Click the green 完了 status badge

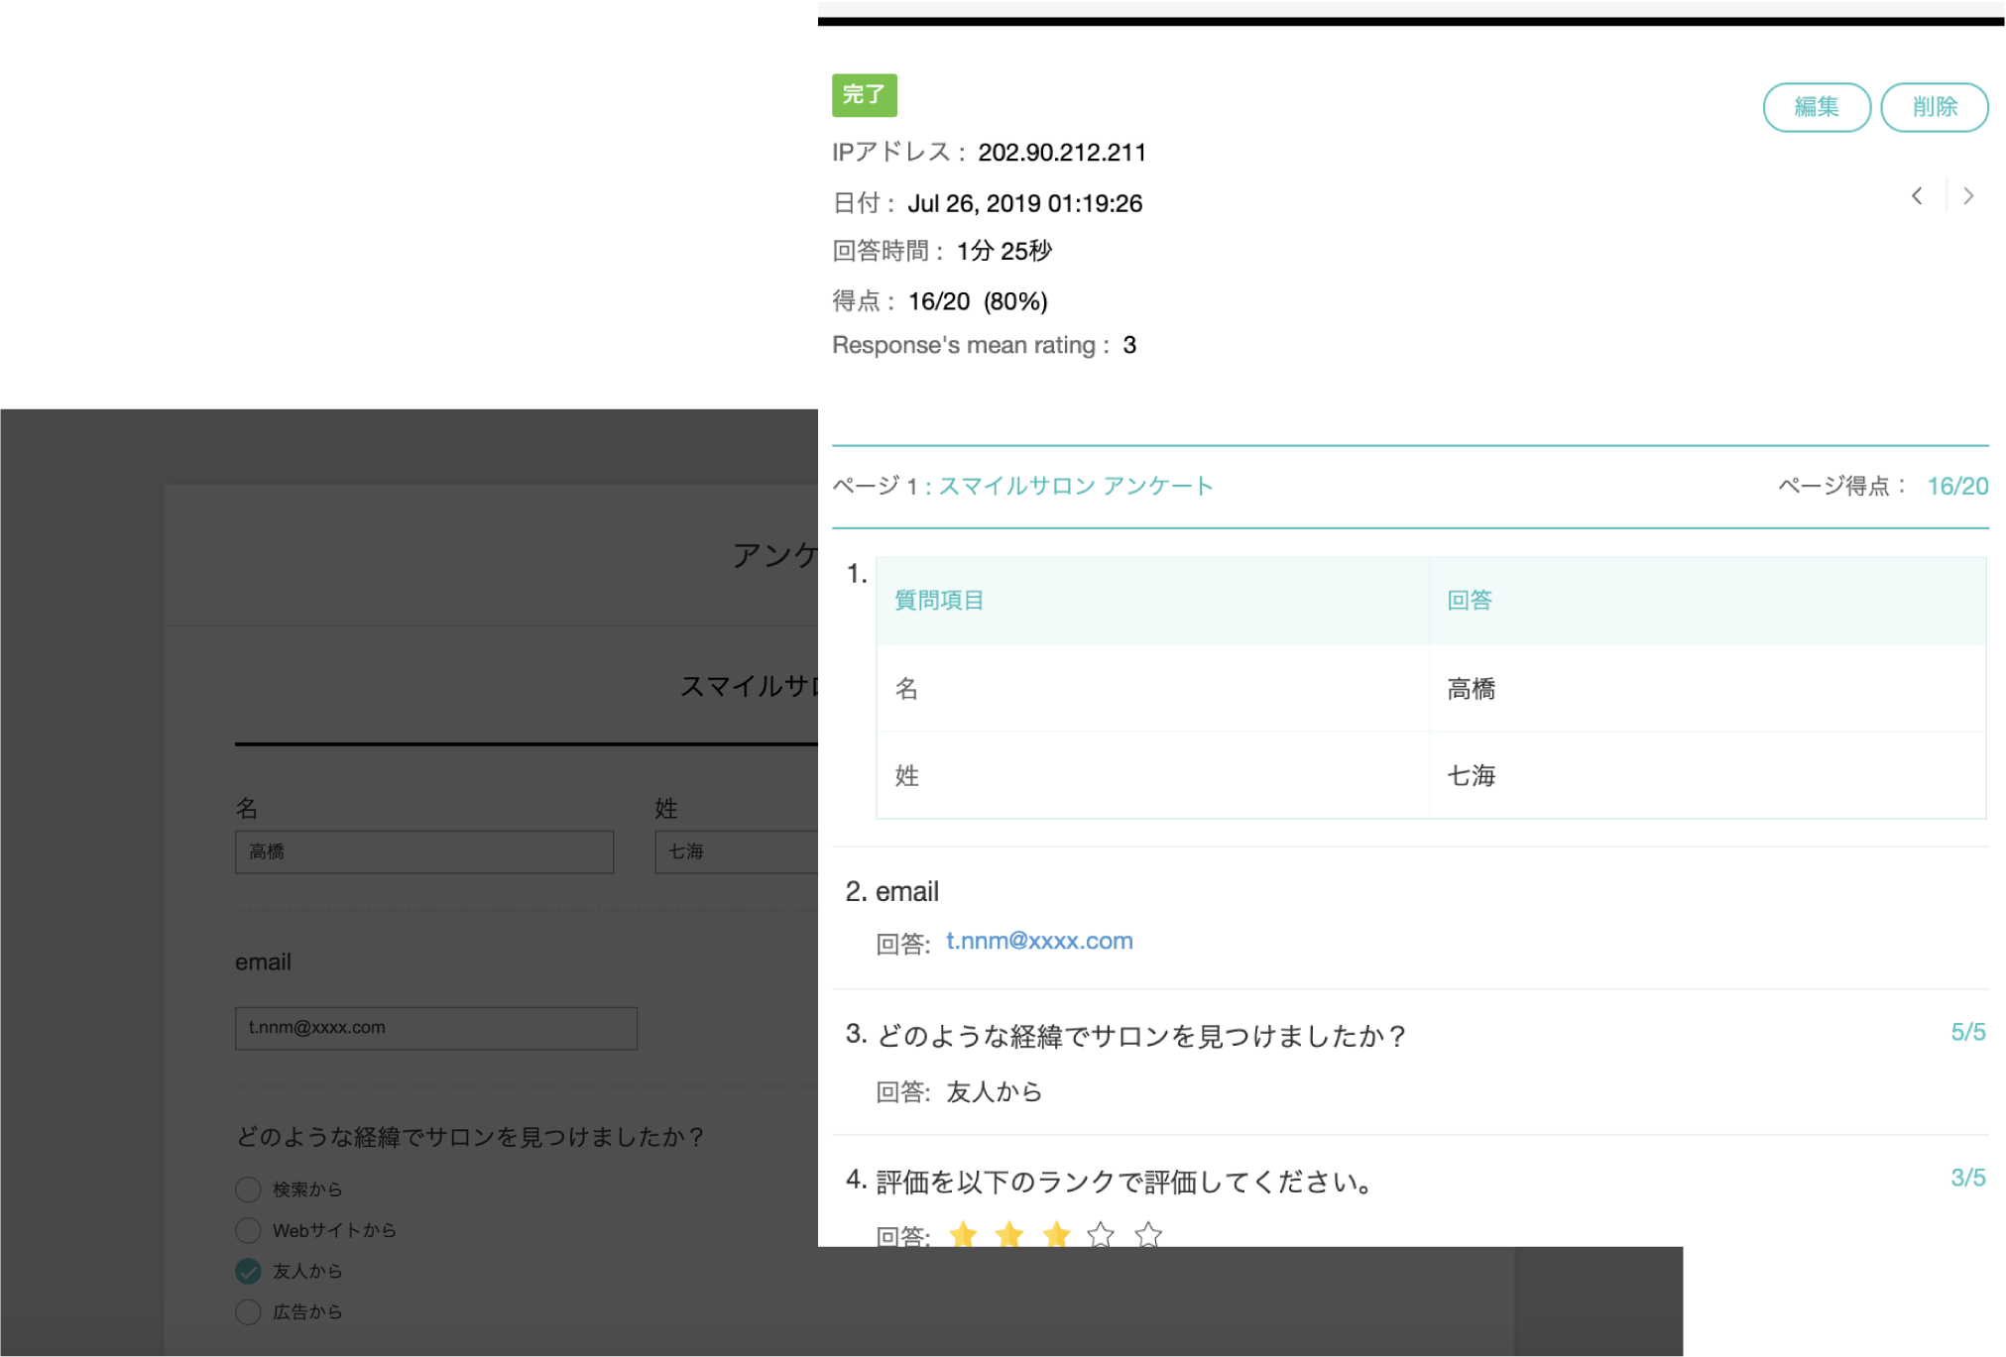click(864, 95)
